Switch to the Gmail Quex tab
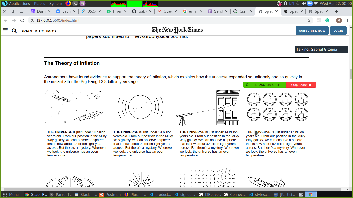This screenshot has width=353, height=198. coord(167,11)
